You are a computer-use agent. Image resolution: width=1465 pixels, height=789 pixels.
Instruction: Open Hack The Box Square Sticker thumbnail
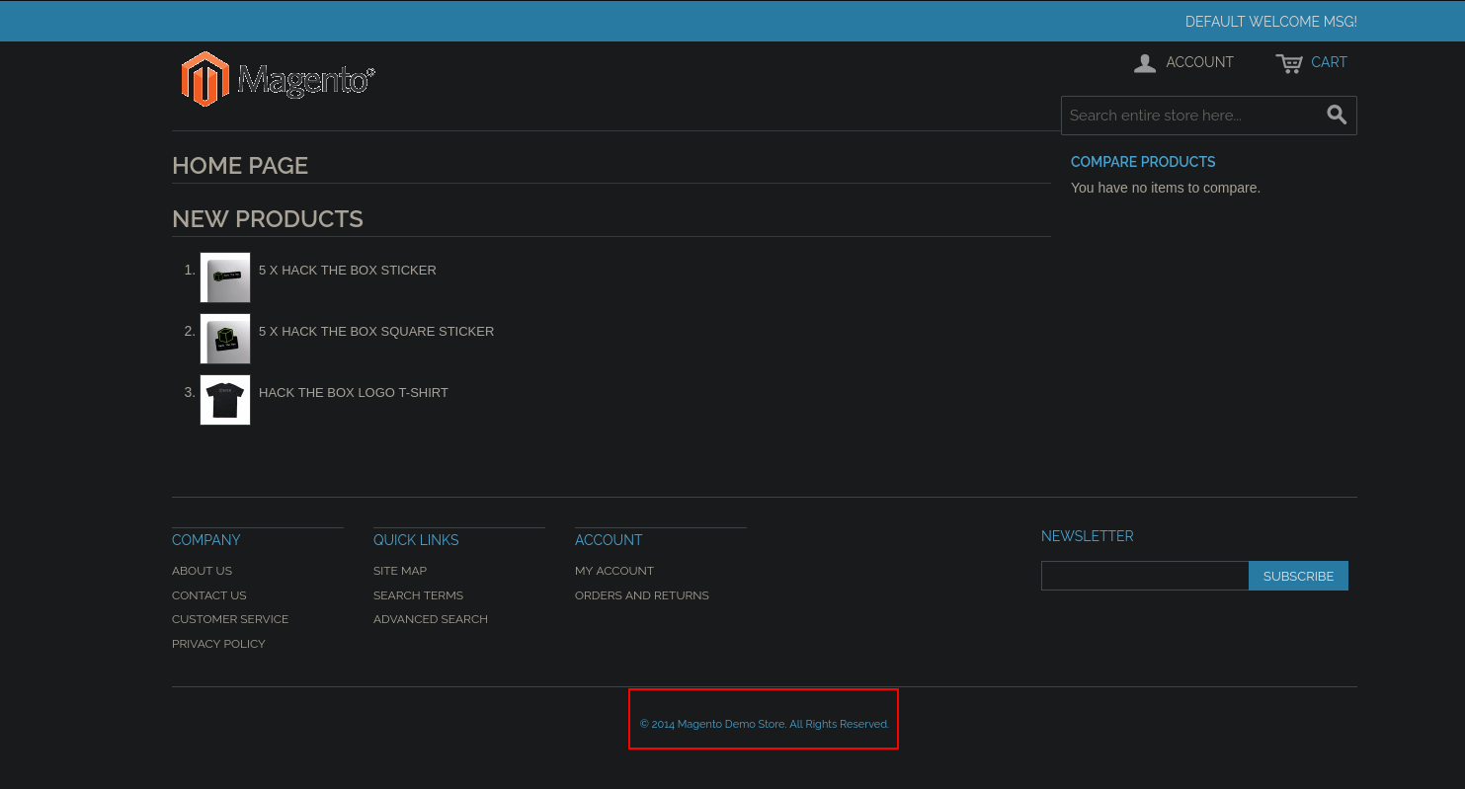225,339
